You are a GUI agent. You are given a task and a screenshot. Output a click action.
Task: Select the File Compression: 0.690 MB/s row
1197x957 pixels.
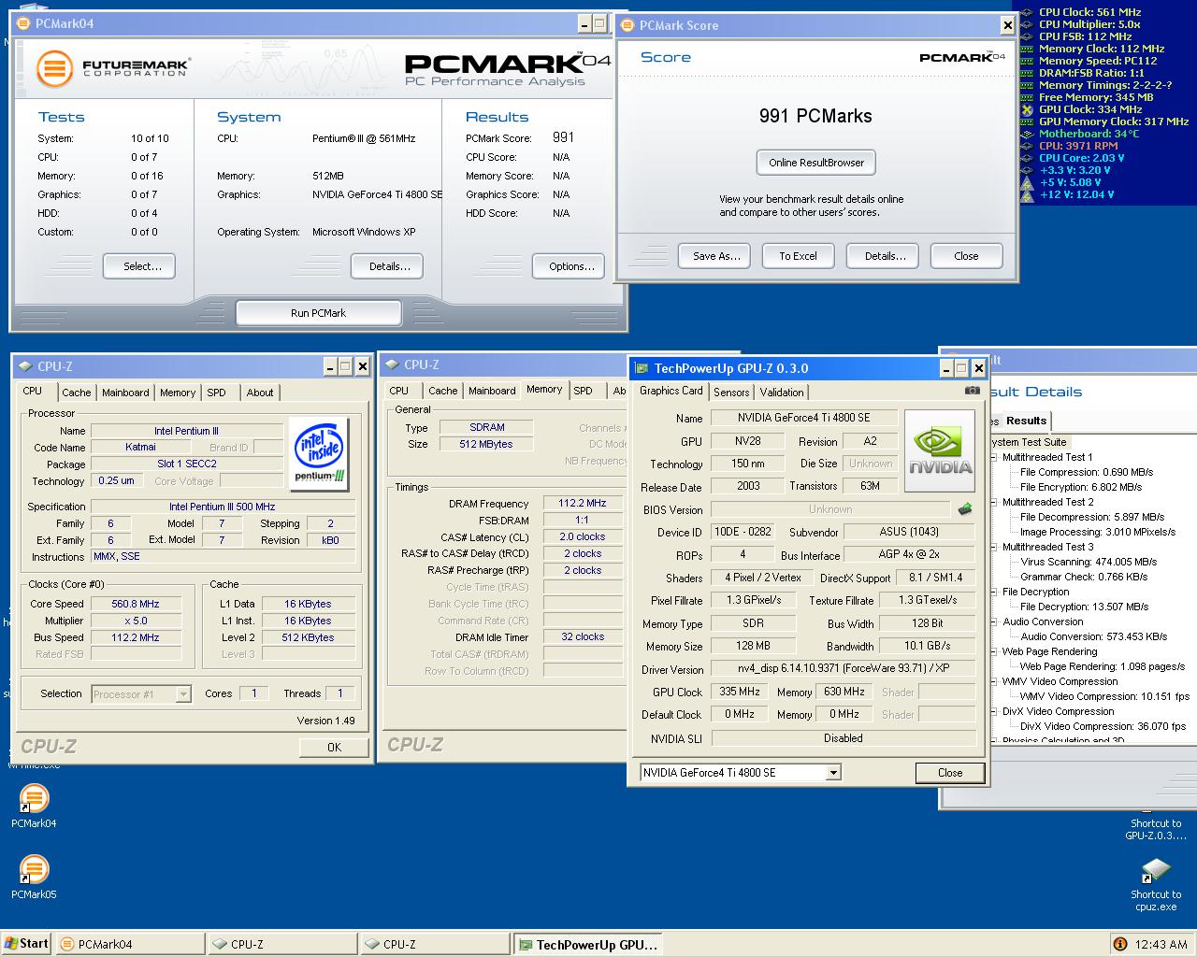click(1086, 472)
